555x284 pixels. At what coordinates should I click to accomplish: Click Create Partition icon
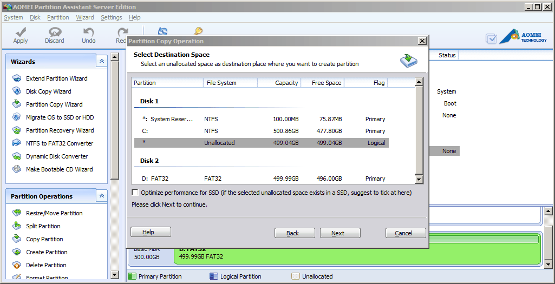(x=17, y=252)
